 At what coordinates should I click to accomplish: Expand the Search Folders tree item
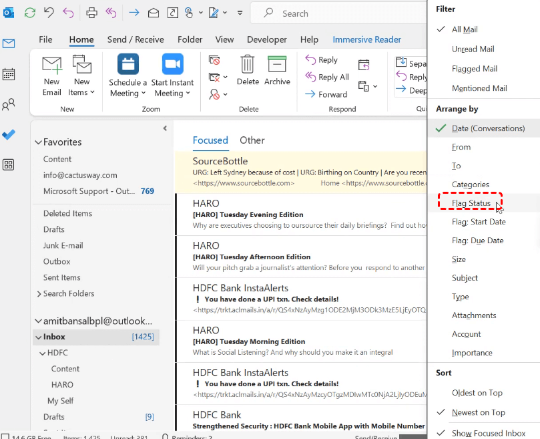tap(39, 294)
